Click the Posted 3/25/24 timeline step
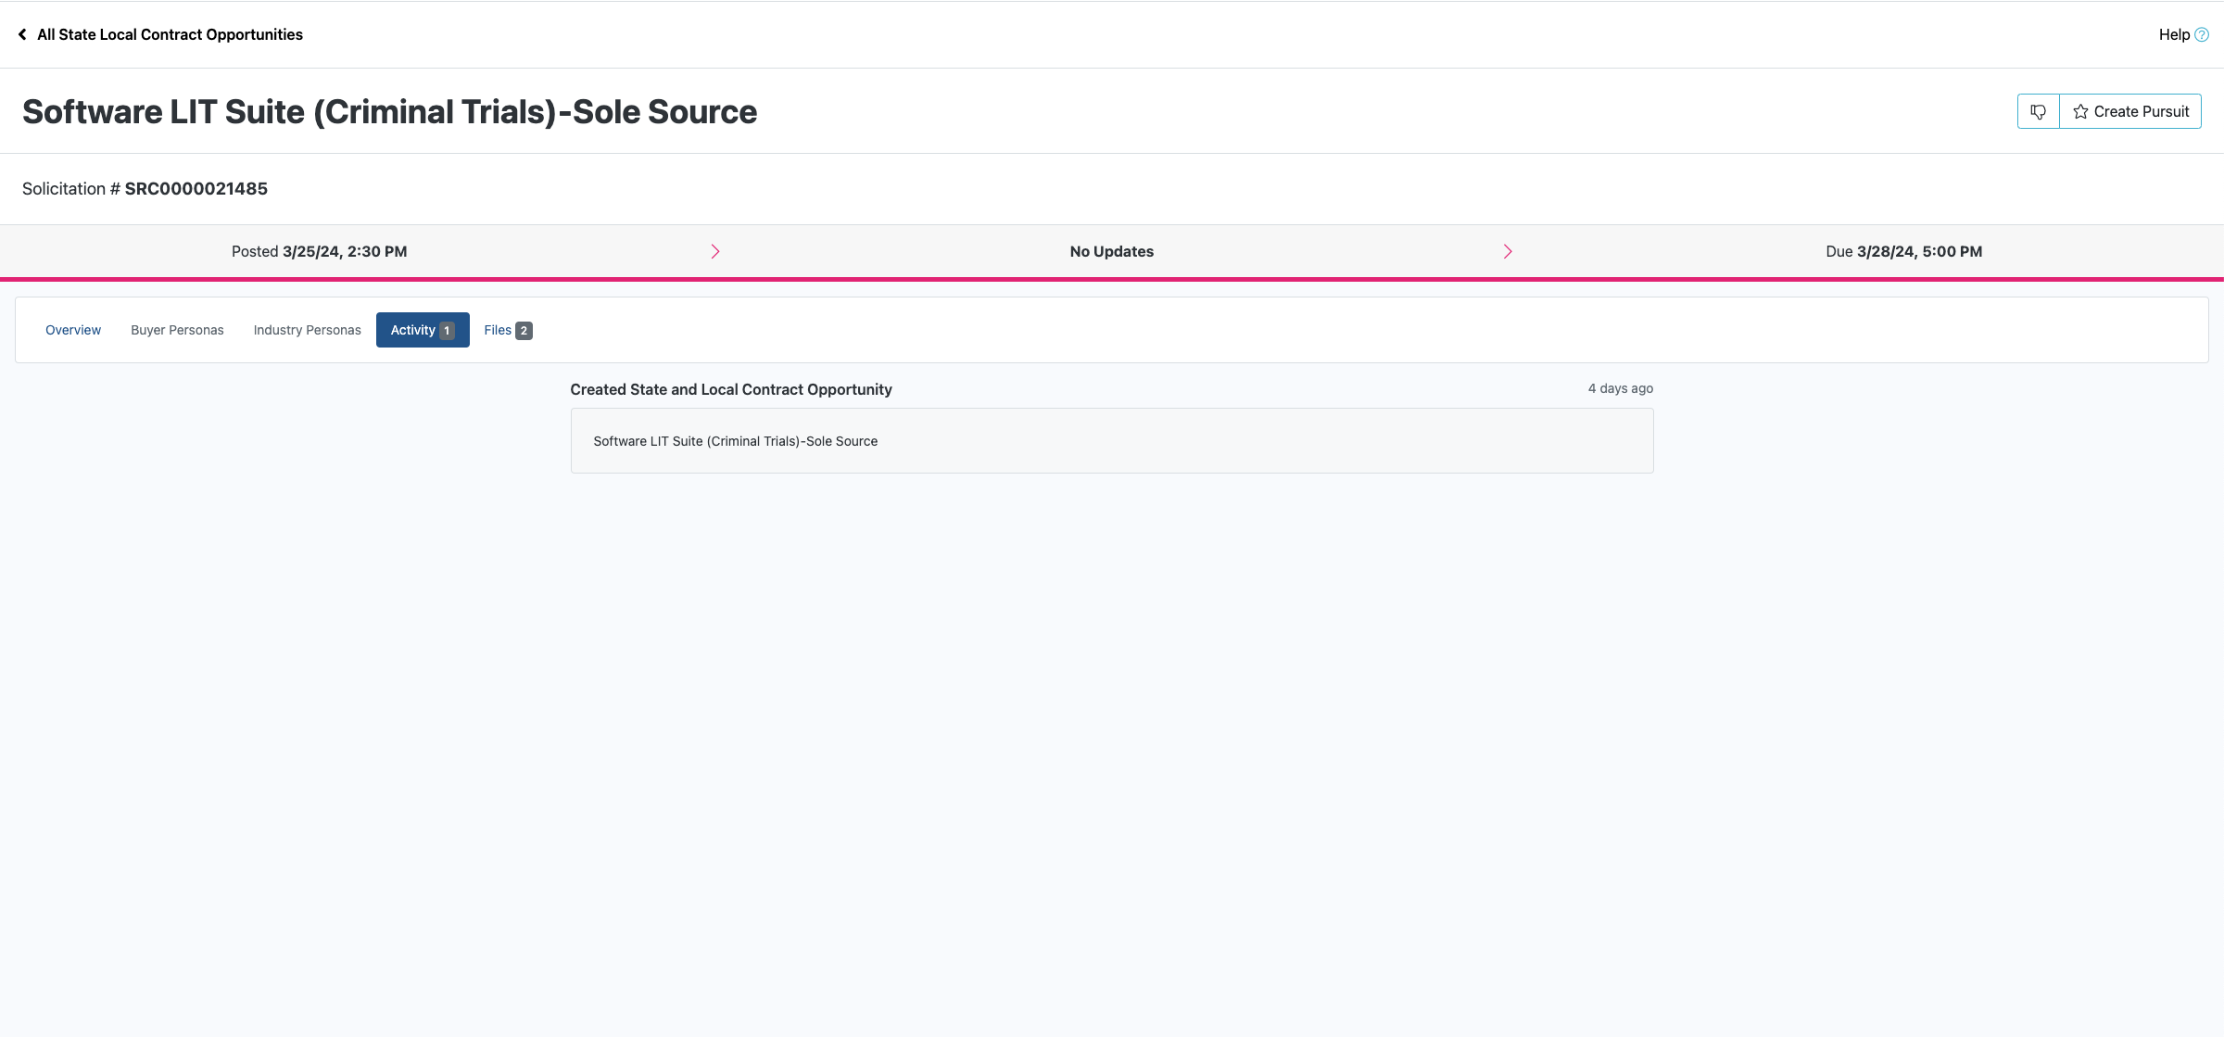Viewport: 2224px width, 1037px height. pyautogui.click(x=319, y=251)
